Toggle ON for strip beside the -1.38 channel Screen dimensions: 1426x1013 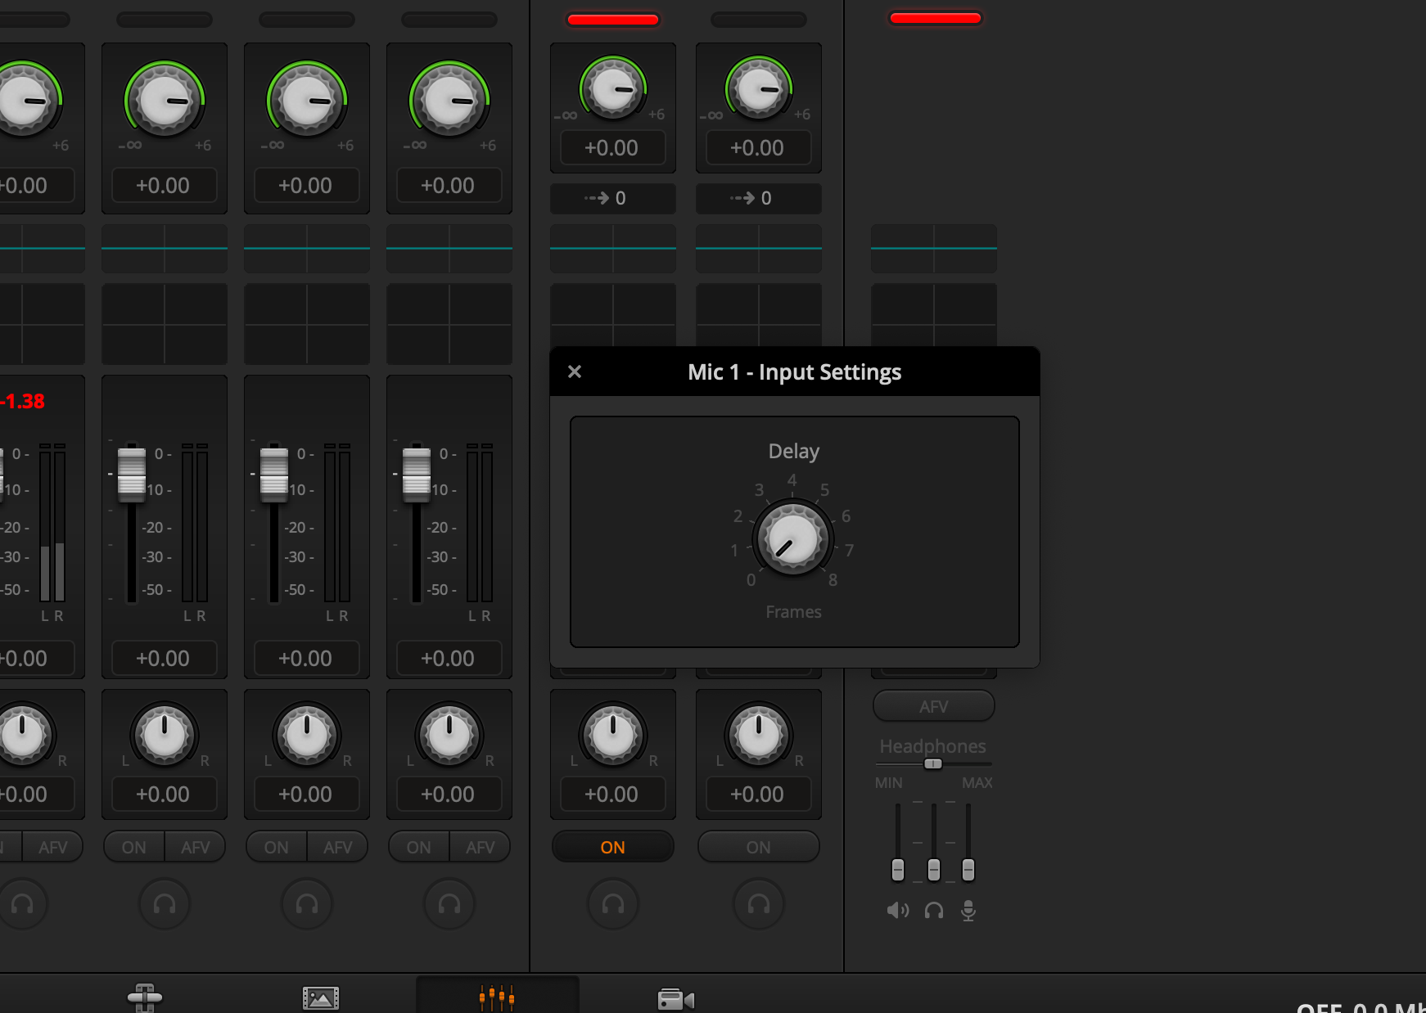click(134, 847)
